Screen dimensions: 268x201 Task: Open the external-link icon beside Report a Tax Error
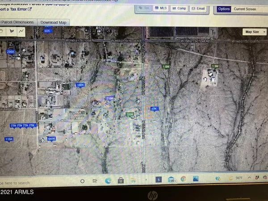click(x=29, y=9)
